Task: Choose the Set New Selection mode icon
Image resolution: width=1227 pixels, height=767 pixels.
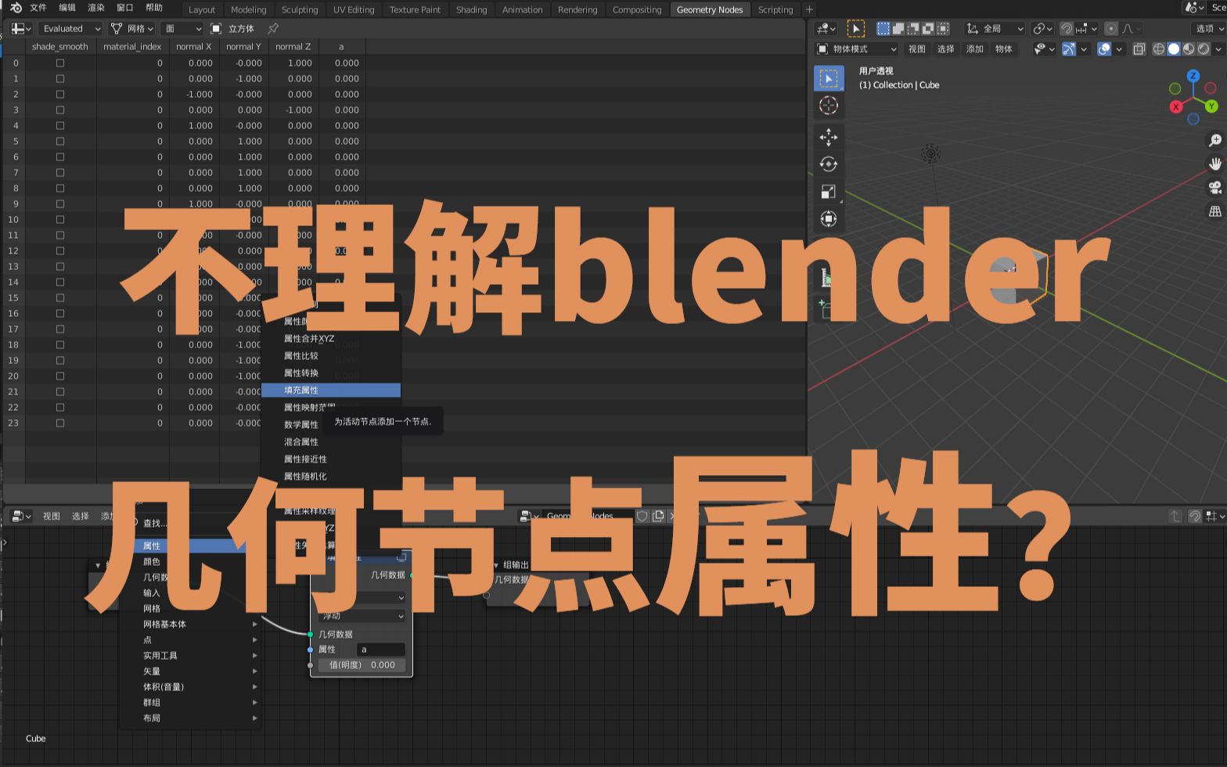Action: tap(883, 28)
